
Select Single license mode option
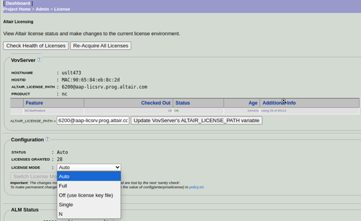89,205
